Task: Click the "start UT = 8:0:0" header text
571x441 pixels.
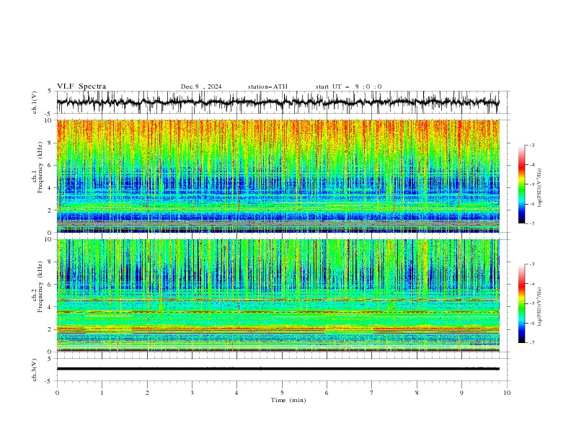Action: point(348,86)
